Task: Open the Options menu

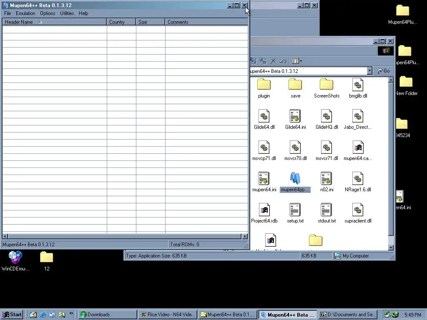Action: [x=48, y=13]
